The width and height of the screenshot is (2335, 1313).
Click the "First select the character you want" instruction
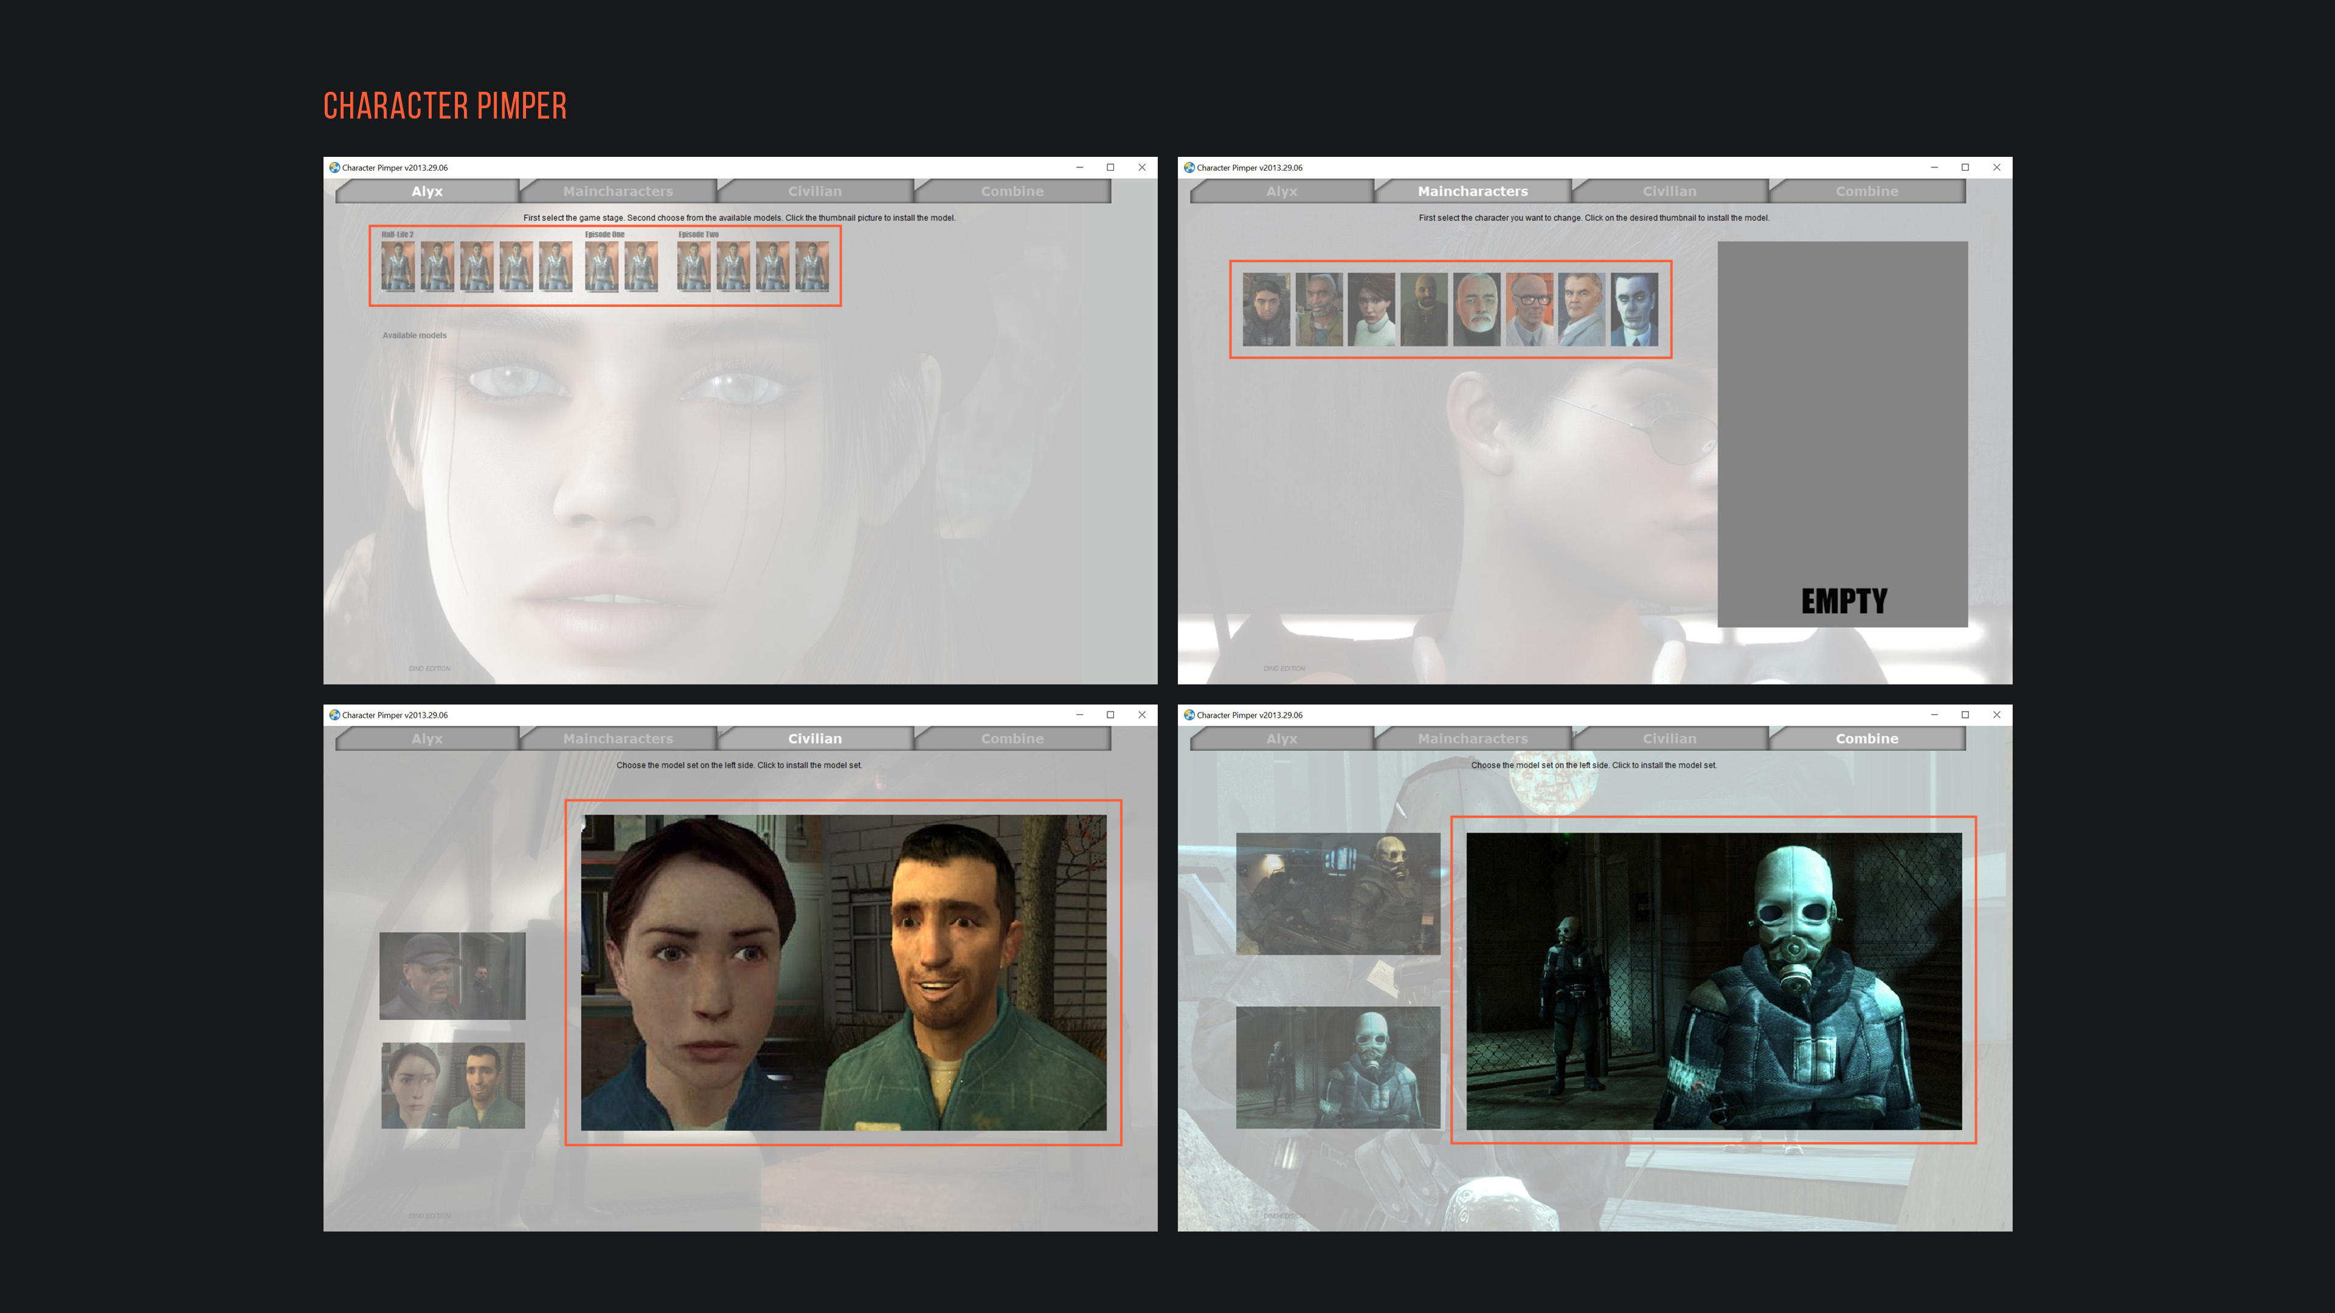[1594, 218]
